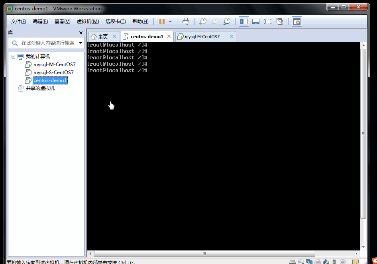Viewport: 377px width, 264px height.
Task: Select 我的计算机 in the library tree
Action: click(x=38, y=57)
